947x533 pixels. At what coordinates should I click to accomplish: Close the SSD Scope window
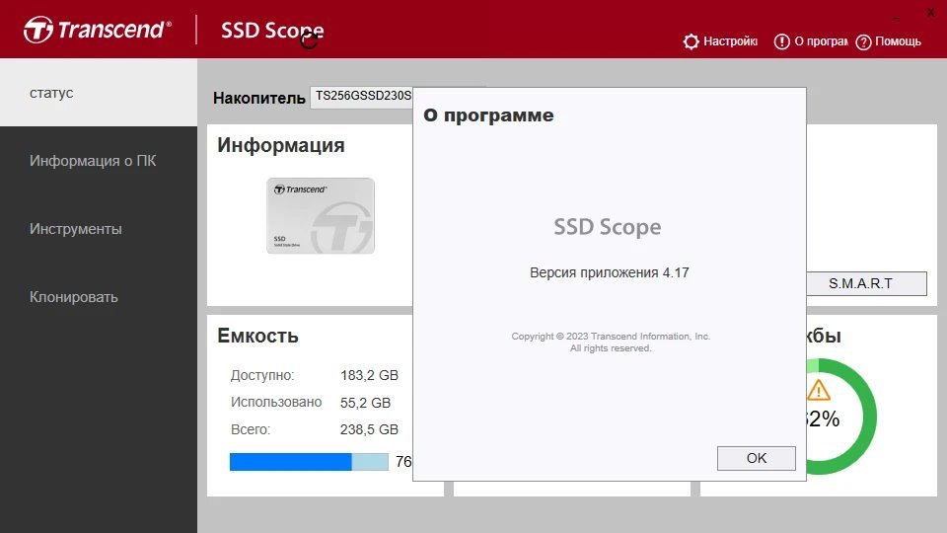(x=930, y=12)
